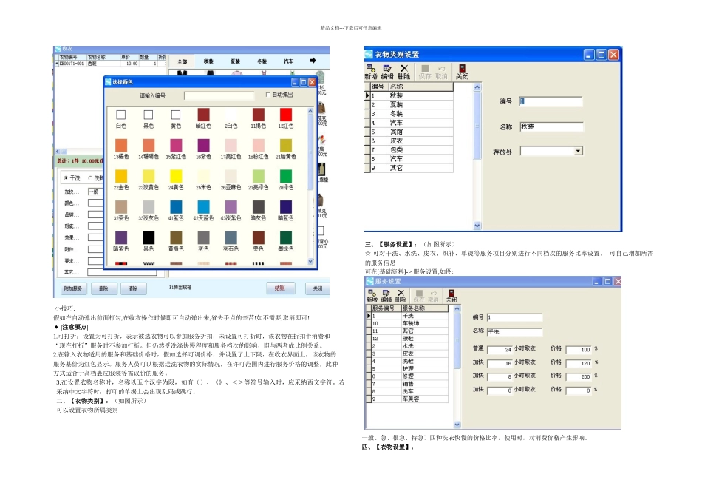Click the 普通 hours field showing 24

click(500, 350)
